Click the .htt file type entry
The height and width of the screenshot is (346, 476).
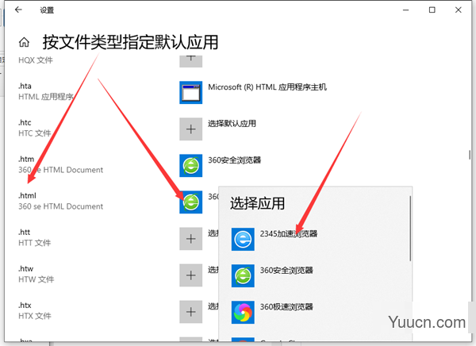pyautogui.click(x=34, y=237)
